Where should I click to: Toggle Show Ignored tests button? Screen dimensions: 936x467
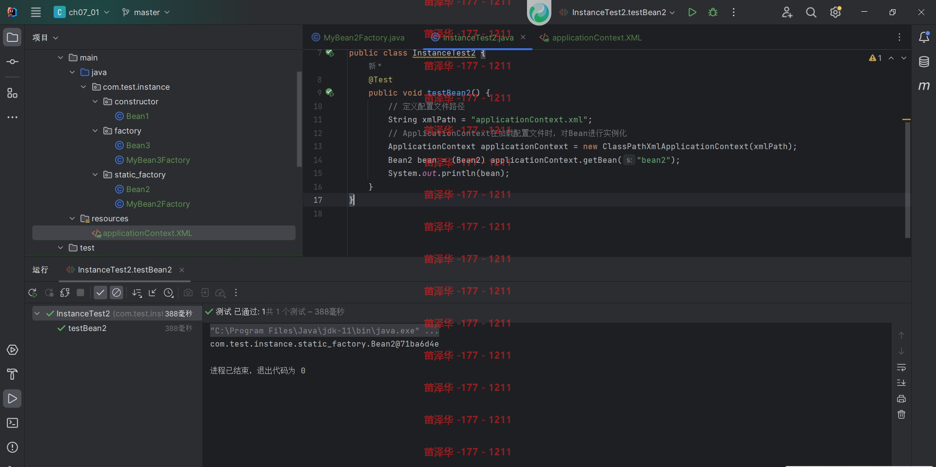coord(117,292)
